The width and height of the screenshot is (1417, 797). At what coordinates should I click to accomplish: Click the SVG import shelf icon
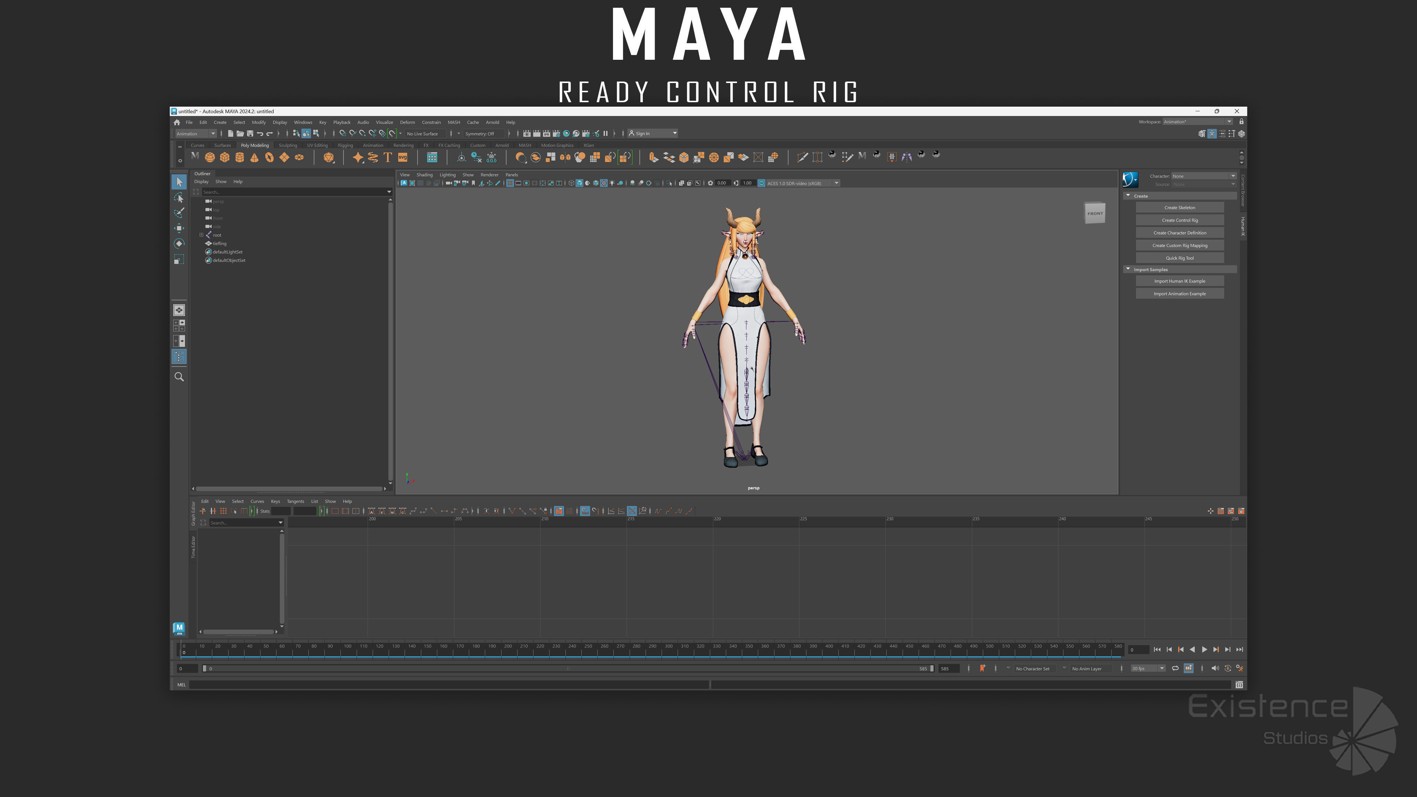403,157
